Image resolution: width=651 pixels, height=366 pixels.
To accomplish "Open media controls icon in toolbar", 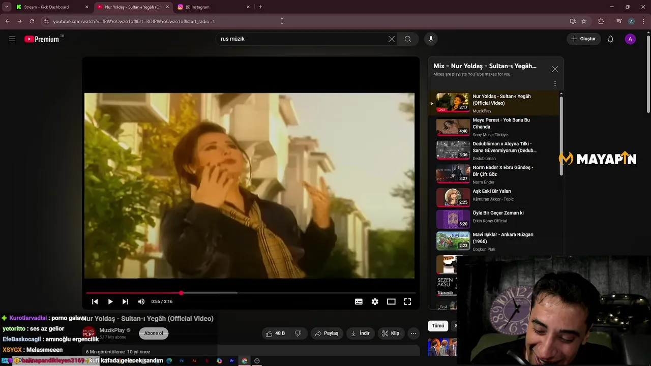I will tap(619, 21).
